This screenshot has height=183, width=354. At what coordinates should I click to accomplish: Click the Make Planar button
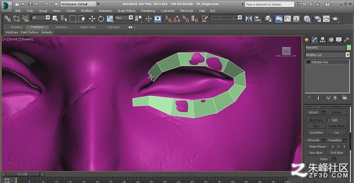(318, 146)
